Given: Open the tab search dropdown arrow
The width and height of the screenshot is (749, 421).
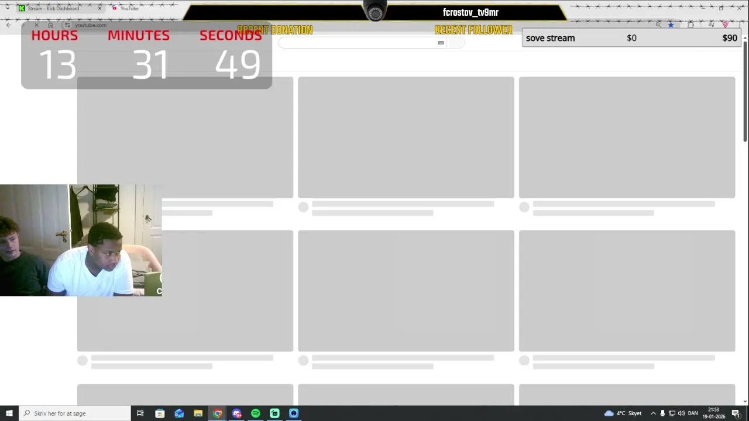Looking at the screenshot, I should coord(7,8).
